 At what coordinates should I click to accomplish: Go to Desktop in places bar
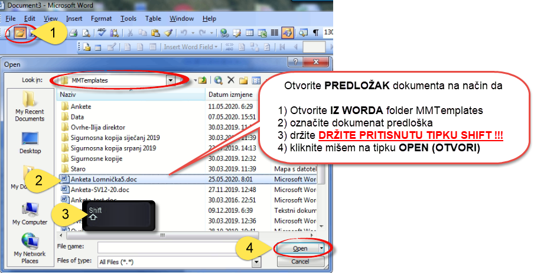[30, 143]
